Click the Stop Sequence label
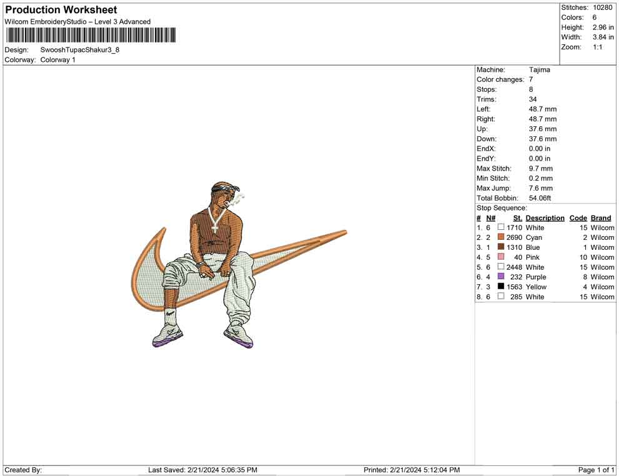The height and width of the screenshot is (476, 619). (501, 208)
